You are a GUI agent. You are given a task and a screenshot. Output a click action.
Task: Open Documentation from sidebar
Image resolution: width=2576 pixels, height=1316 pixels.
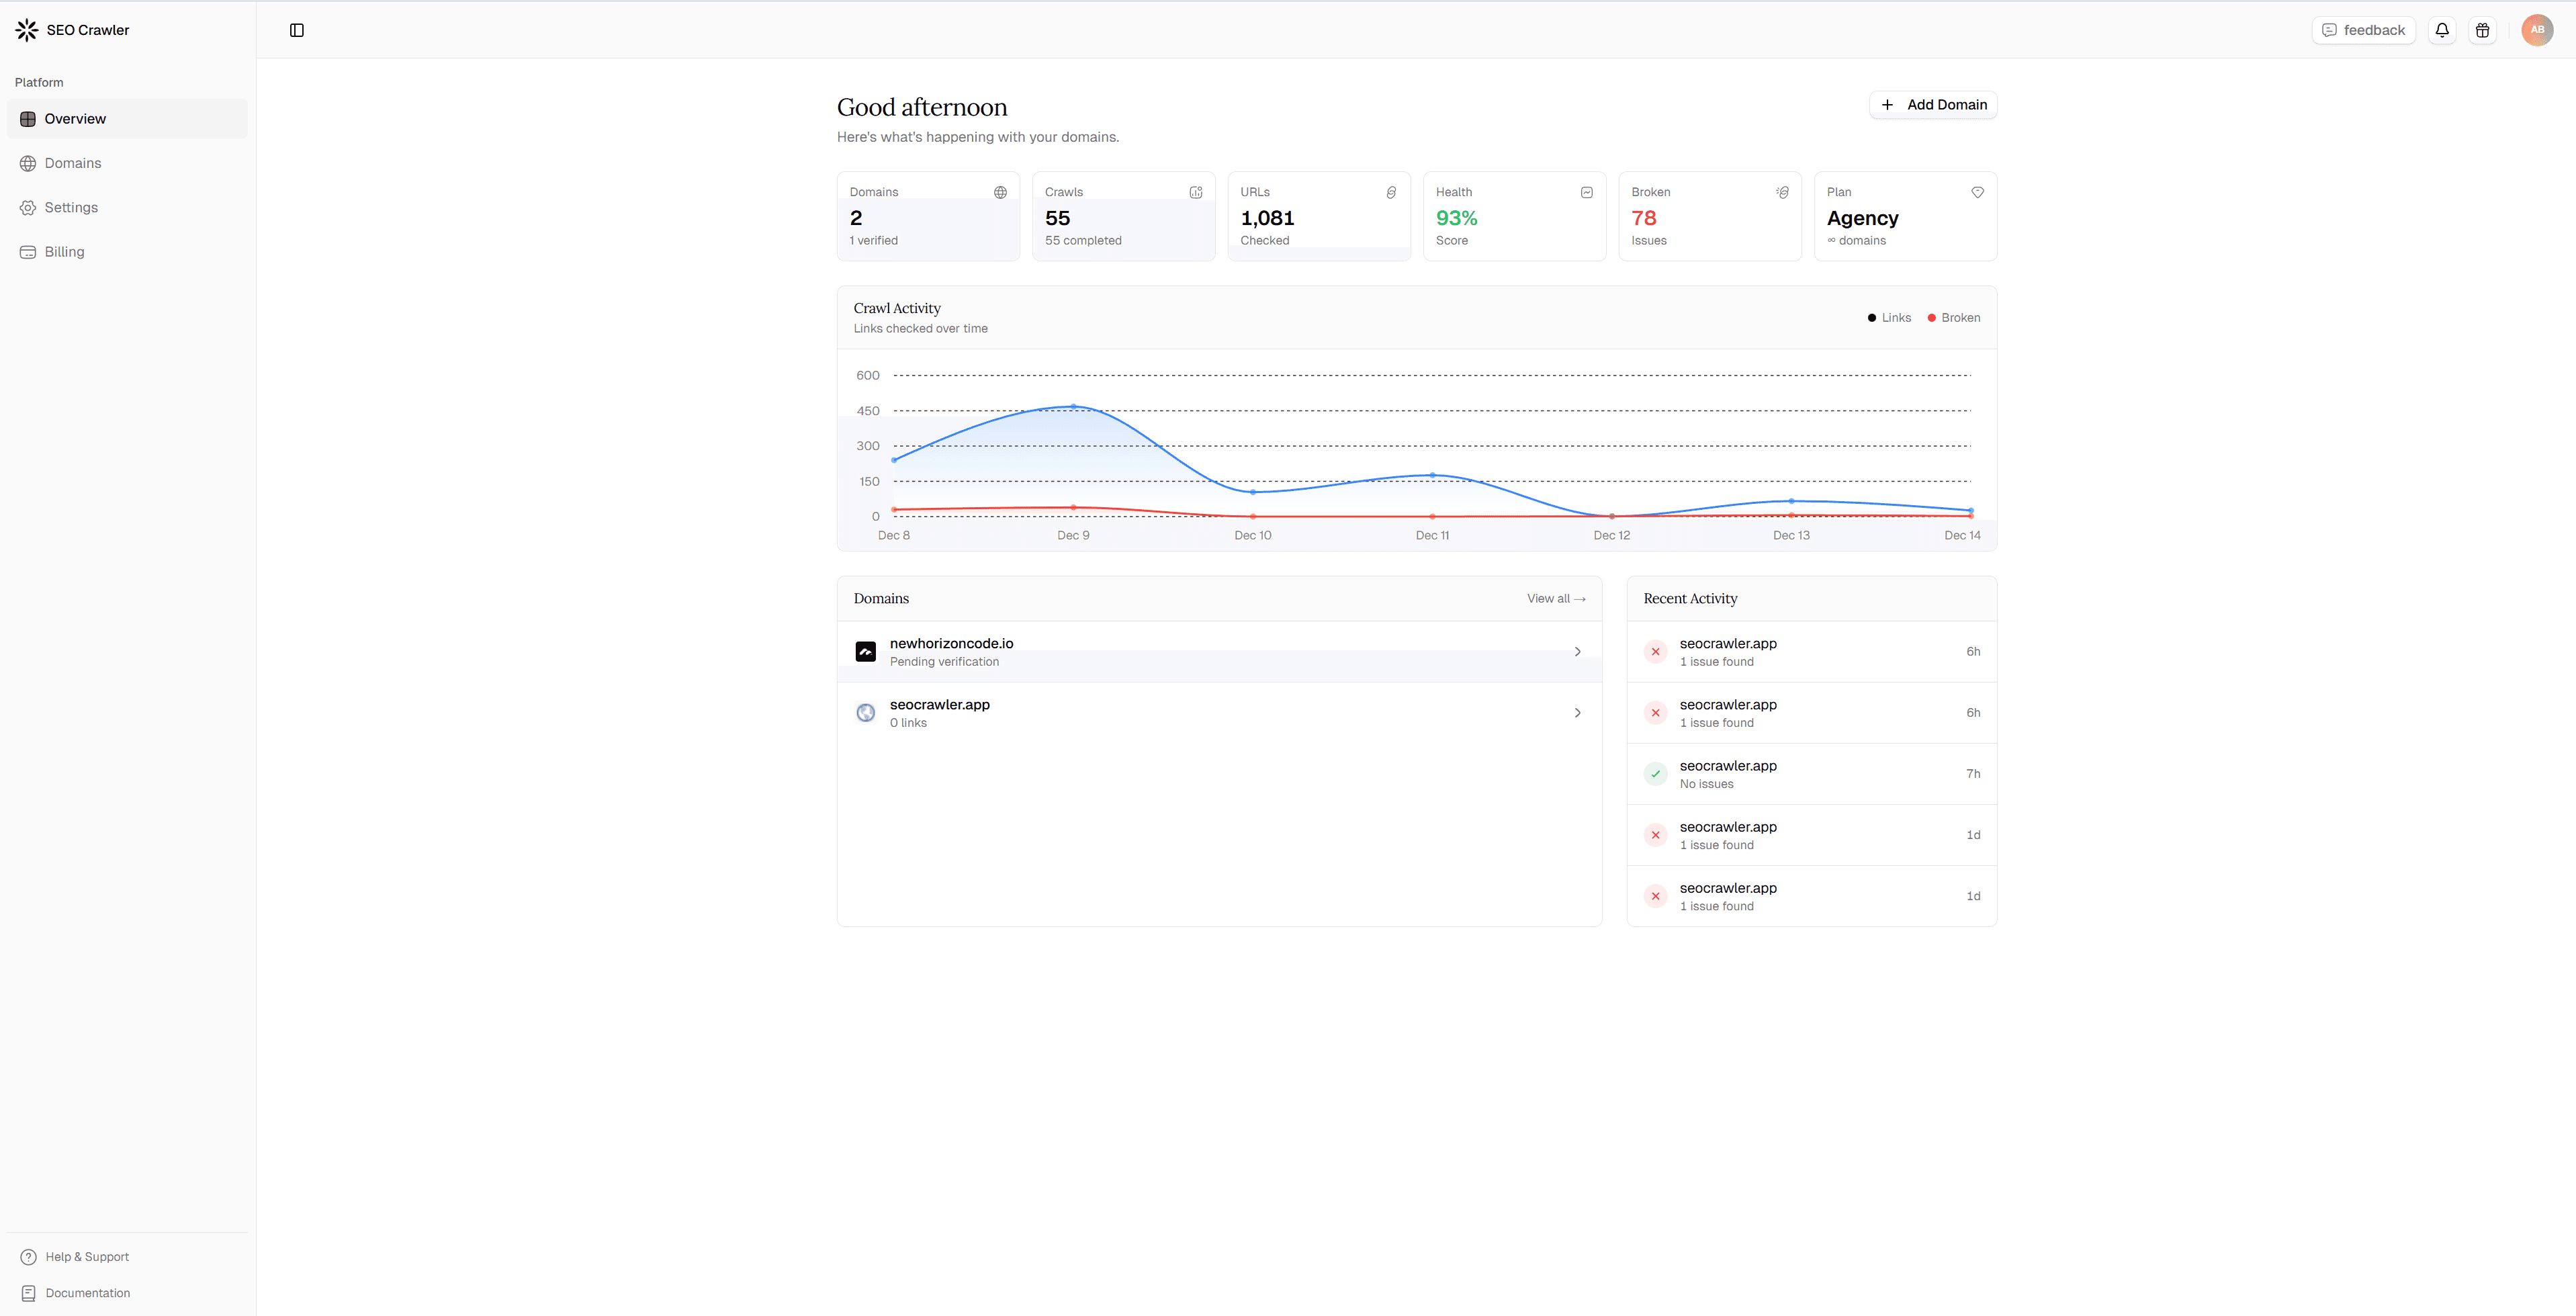click(87, 1292)
